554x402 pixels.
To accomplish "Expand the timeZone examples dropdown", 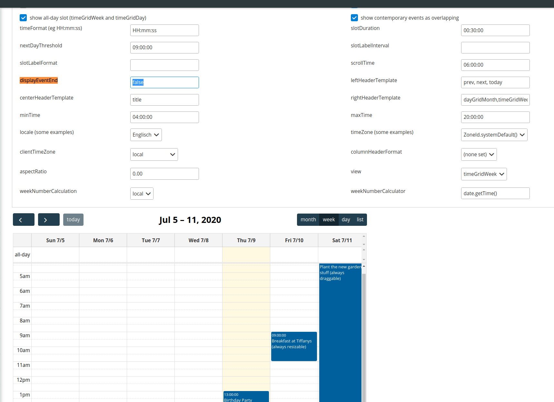I will (494, 135).
